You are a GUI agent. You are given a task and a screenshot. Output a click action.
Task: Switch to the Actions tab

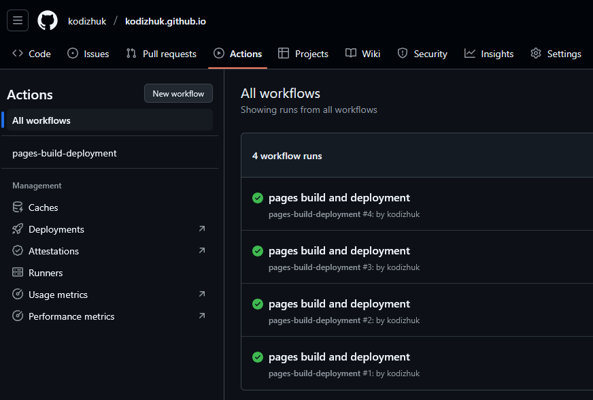(x=237, y=53)
